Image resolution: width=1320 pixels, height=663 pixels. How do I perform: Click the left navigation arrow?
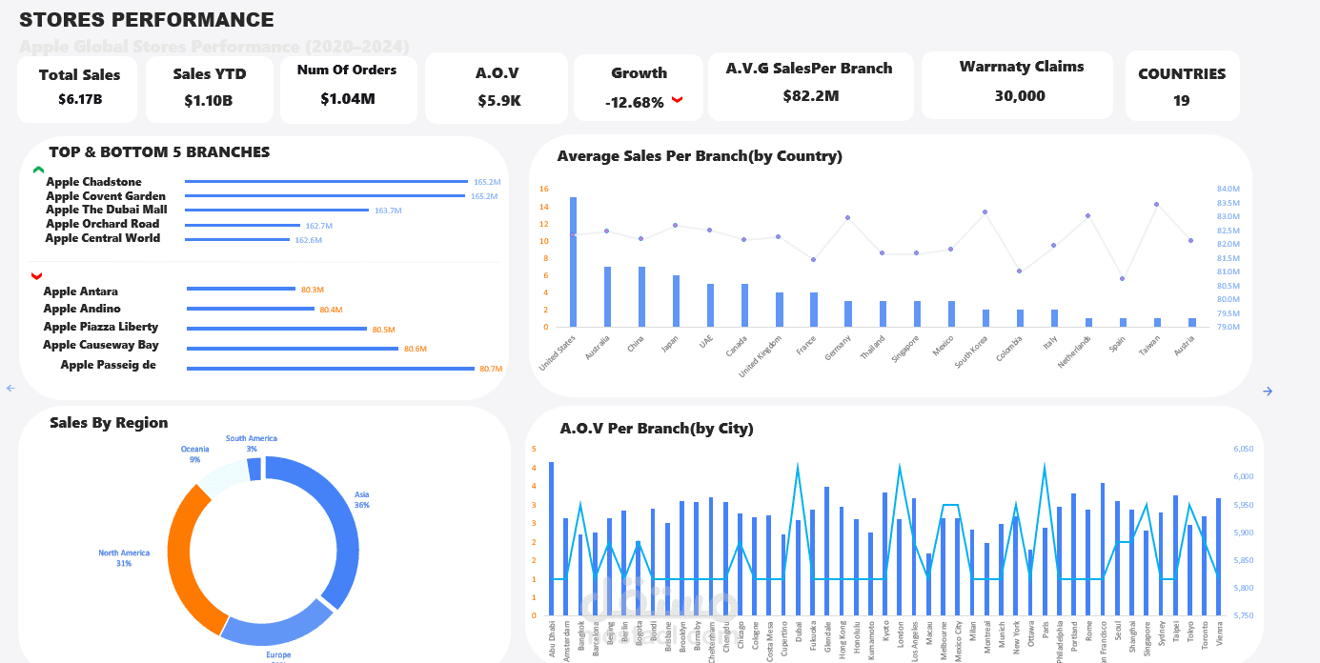[x=10, y=388]
